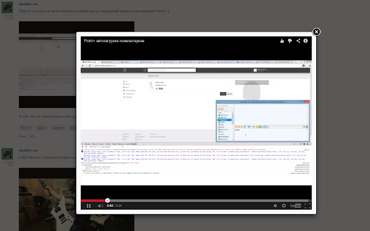Click the red progress bar scrubber handle
The width and height of the screenshot is (370, 231).
[108, 200]
